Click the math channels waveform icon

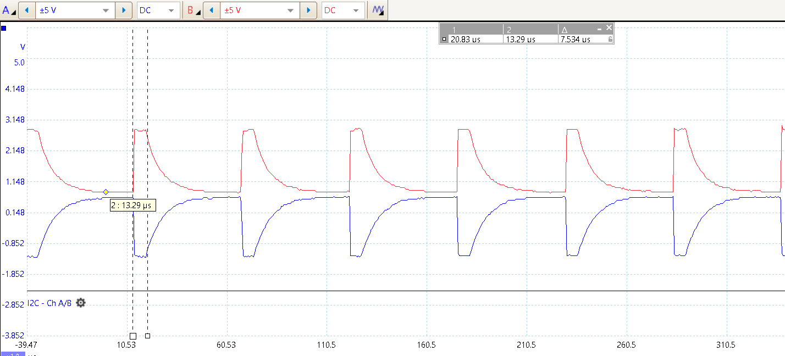(x=378, y=10)
